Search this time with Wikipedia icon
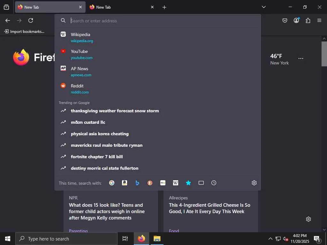This screenshot has height=245, width=327. click(176, 183)
